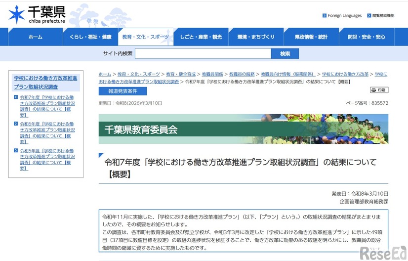This screenshot has height=261, width=408.
Task: Click the サイト内検索 search input field
Action: (203, 54)
